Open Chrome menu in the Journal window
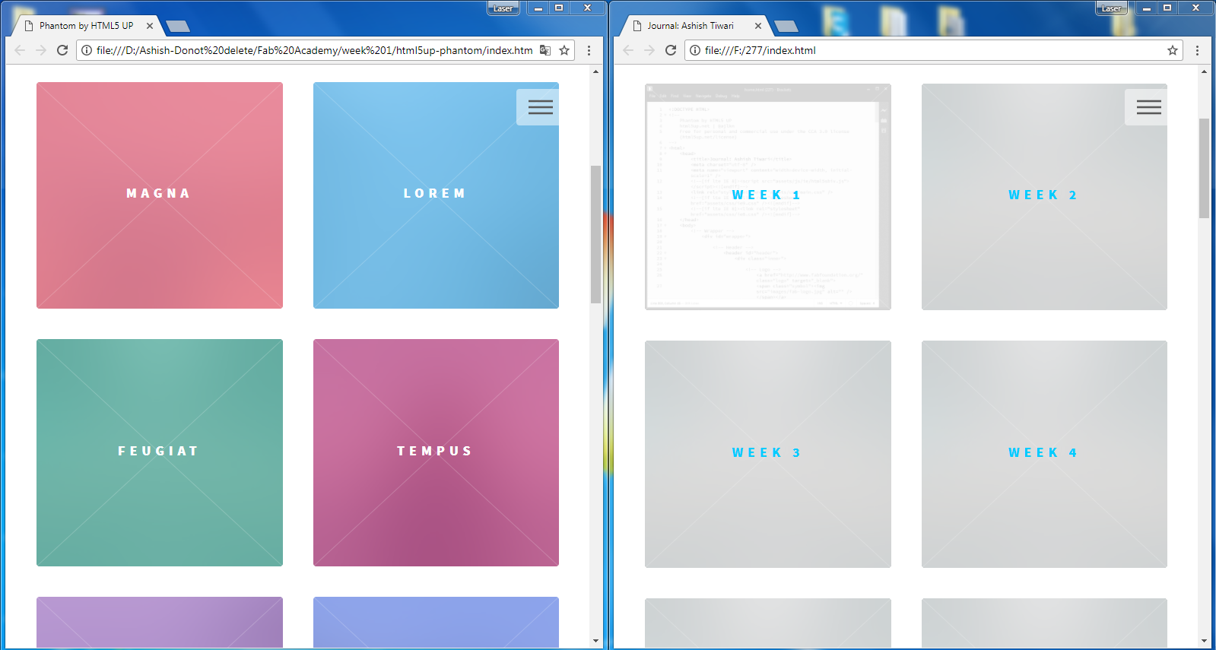The height and width of the screenshot is (650, 1216). coord(1197,50)
